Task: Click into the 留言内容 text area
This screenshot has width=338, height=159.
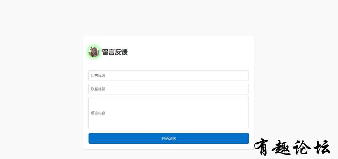Action: coord(169,113)
